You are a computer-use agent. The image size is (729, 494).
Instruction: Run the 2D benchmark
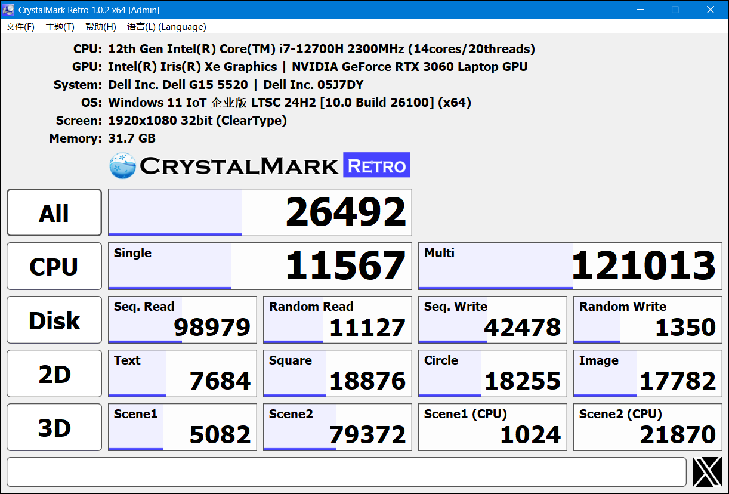click(x=54, y=373)
